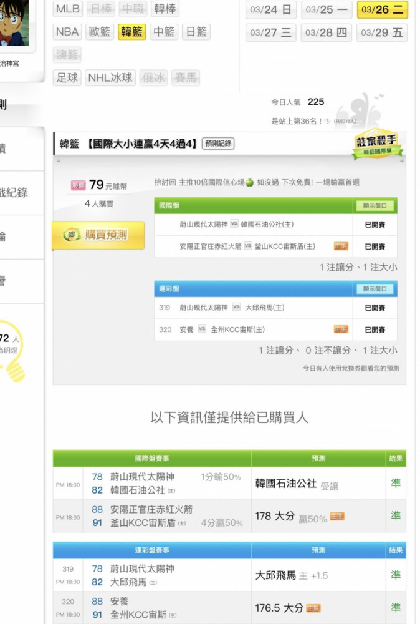Click 已開賽 for match 319
Viewport: 420px width, 624px height.
tap(375, 308)
